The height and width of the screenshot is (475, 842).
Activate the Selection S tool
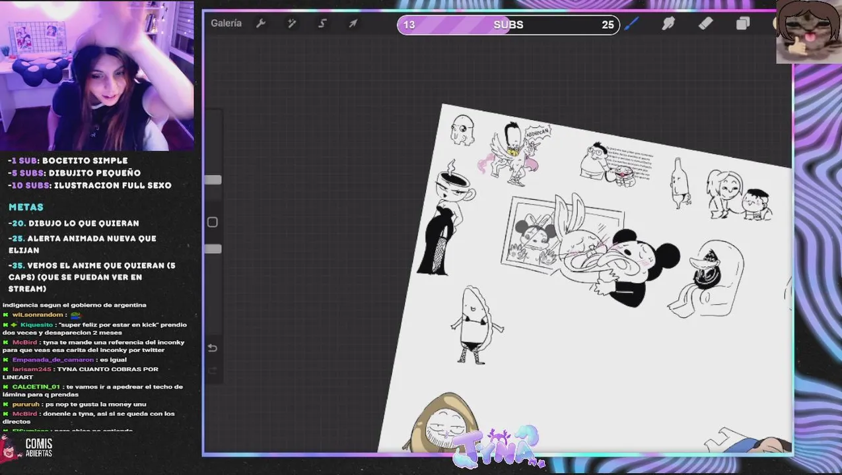point(322,24)
